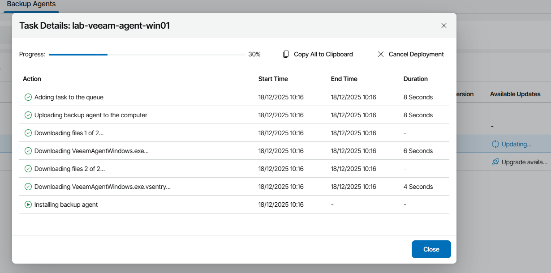Click the check icon for Downloading files 1 of 2
The height and width of the screenshot is (273, 551).
28,133
